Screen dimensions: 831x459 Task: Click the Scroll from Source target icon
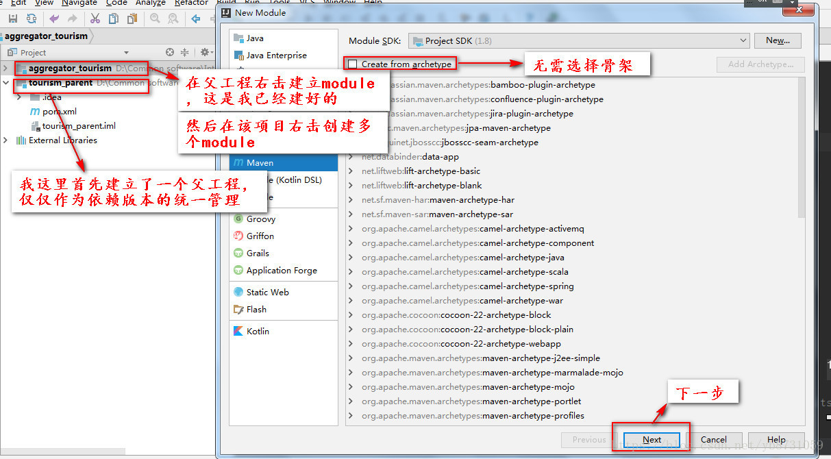point(170,52)
